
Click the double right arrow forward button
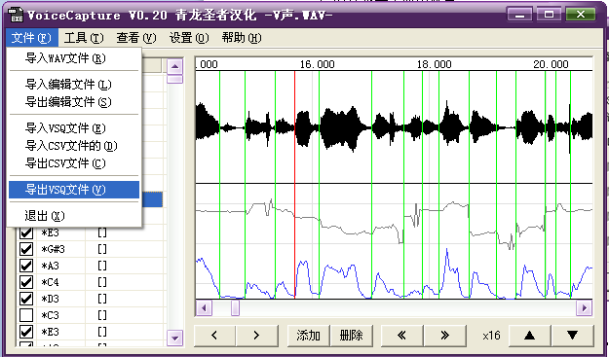coord(445,336)
